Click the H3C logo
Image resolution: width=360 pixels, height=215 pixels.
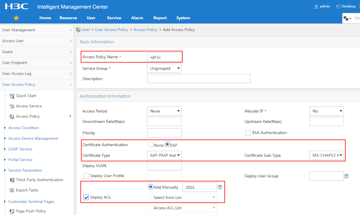[17, 6]
